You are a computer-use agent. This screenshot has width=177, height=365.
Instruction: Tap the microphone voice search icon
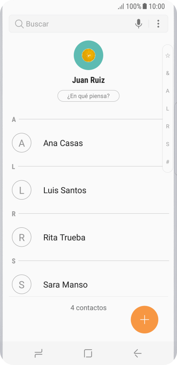click(x=139, y=24)
